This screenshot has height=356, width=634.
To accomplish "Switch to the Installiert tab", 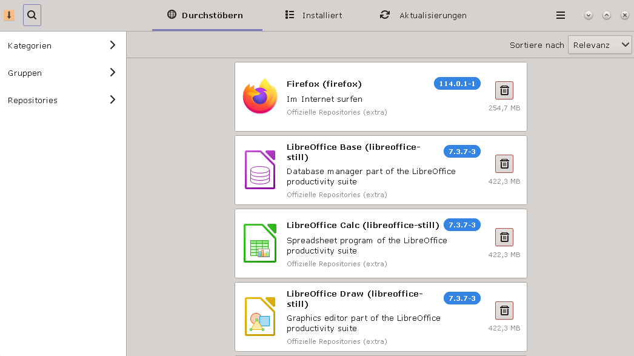I will tap(314, 15).
